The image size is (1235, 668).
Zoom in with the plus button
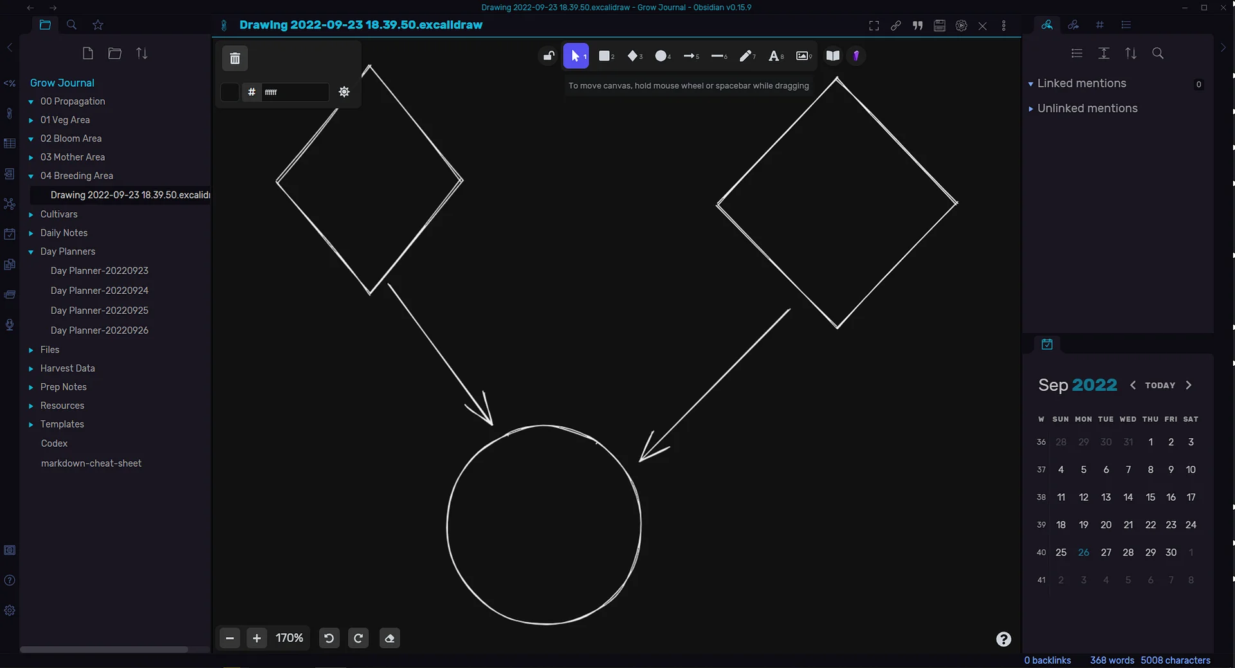[257, 638]
